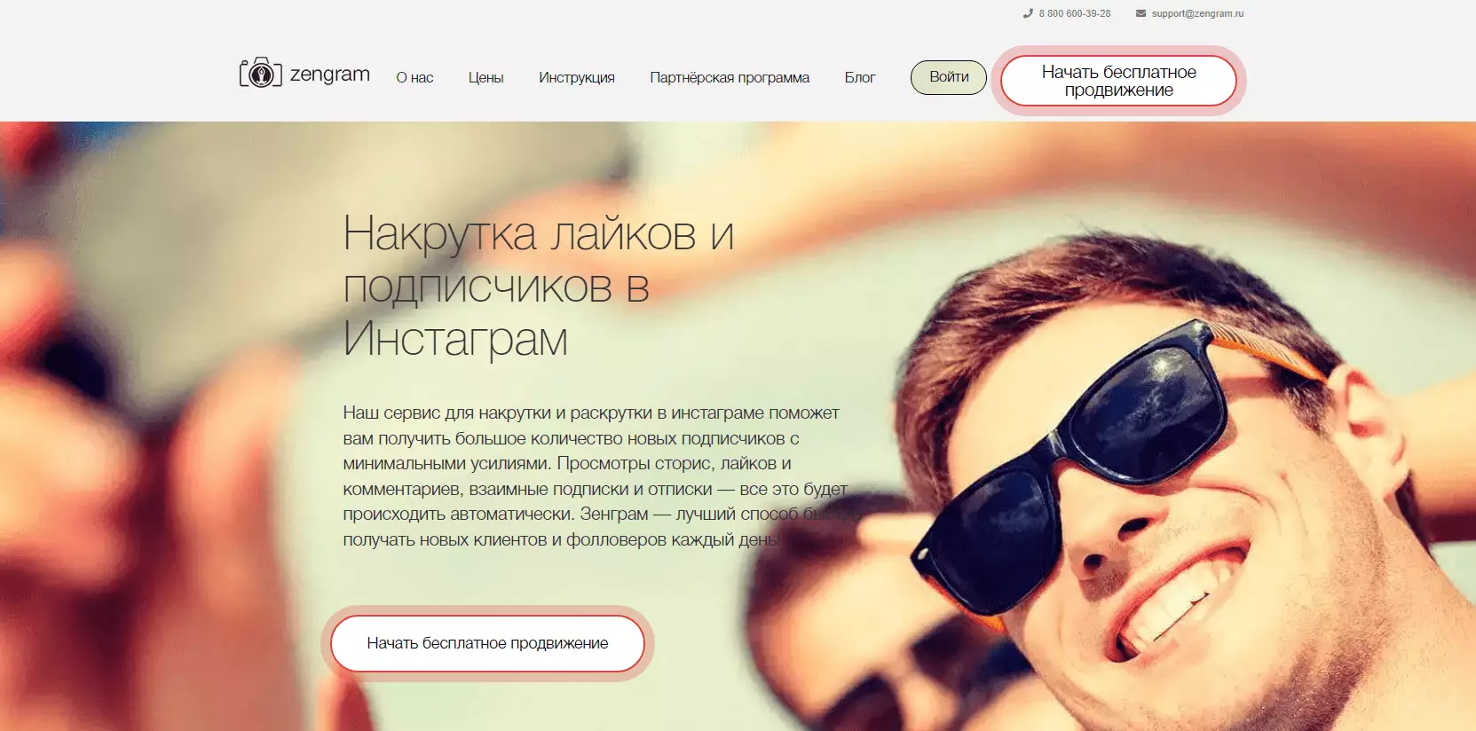Go to "Цены" pricing page
The height and width of the screenshot is (731, 1476).
click(485, 77)
